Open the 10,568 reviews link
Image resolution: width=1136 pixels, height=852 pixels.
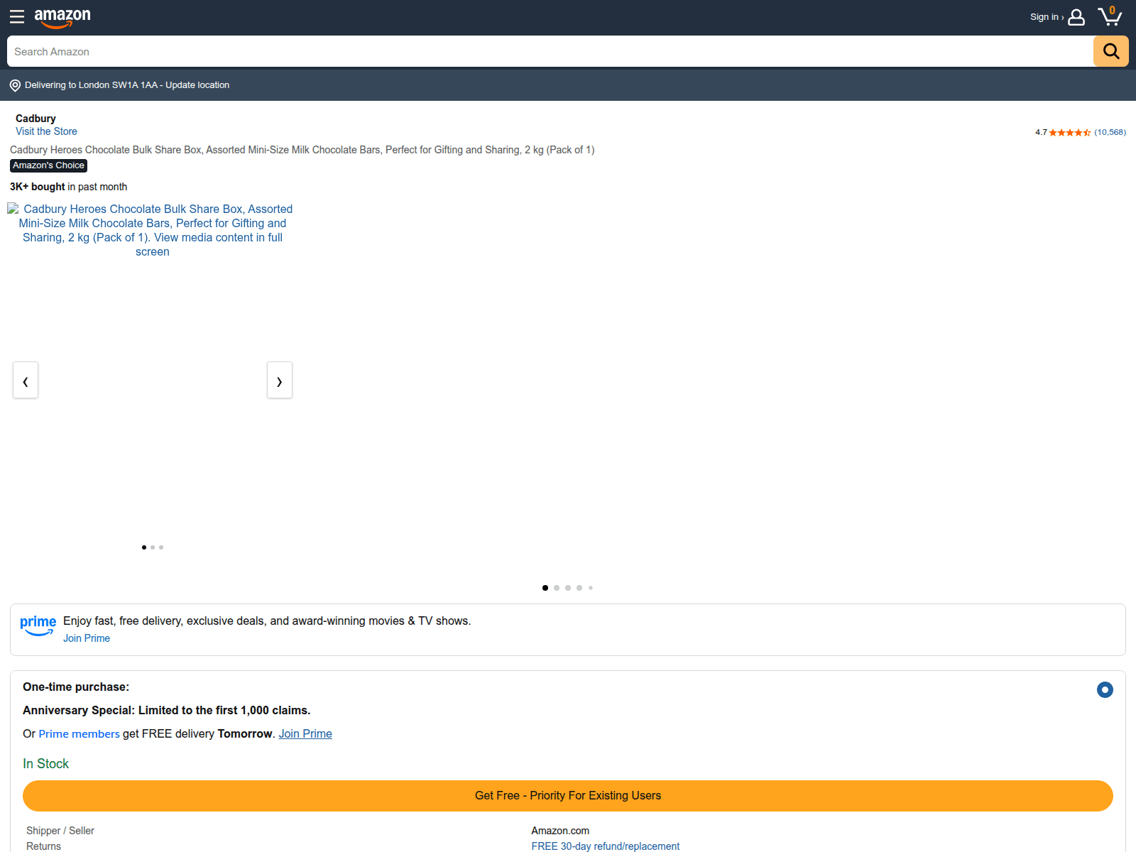[x=1110, y=133]
